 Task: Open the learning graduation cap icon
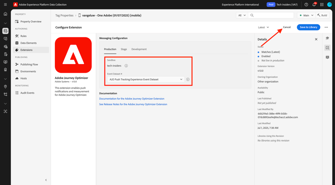[327, 38]
